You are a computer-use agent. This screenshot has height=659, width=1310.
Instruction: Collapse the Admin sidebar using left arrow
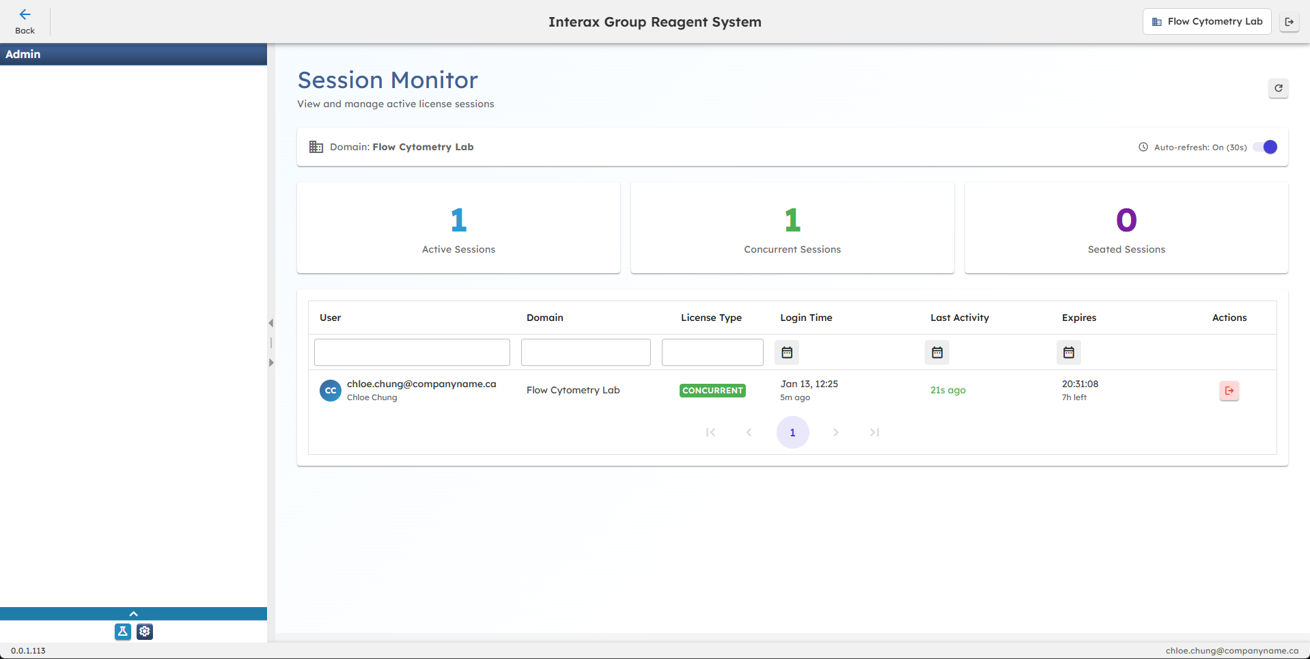(270, 323)
